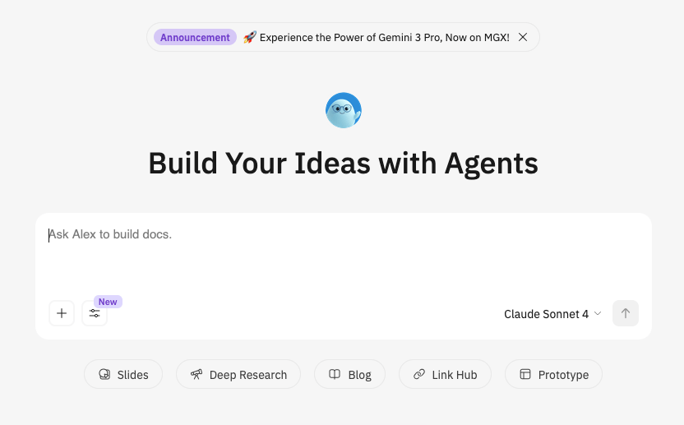
Task: Click the Slides chip icon
Action: 104,375
